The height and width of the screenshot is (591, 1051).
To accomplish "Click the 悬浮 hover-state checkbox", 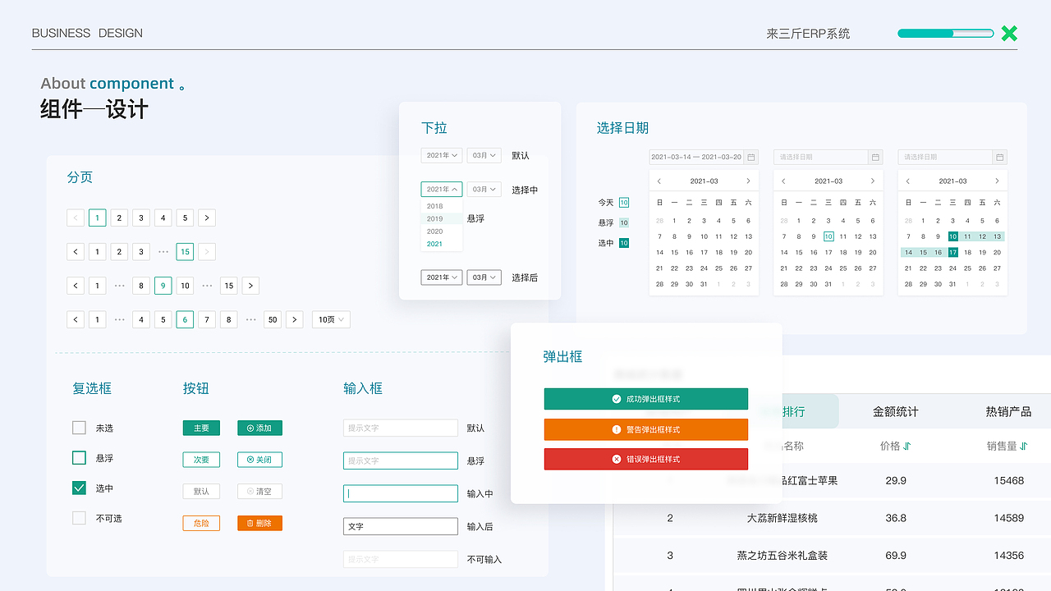I will tap(79, 457).
